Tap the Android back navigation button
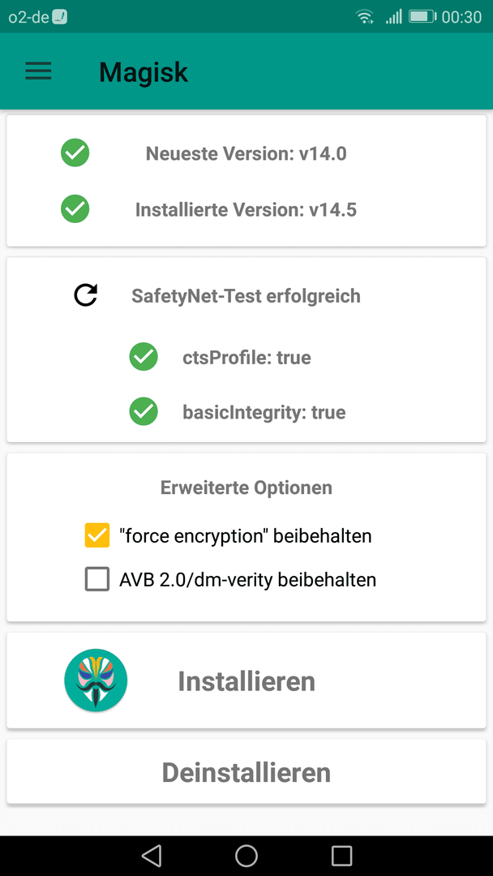This screenshot has width=493, height=876. tap(152, 856)
